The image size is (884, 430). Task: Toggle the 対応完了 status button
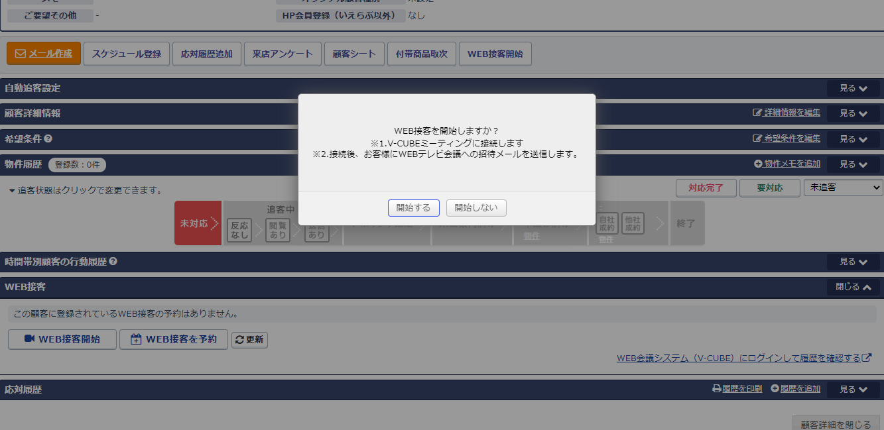pos(706,188)
